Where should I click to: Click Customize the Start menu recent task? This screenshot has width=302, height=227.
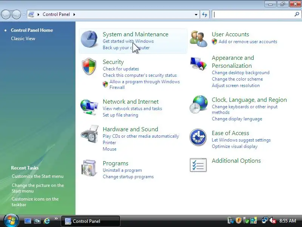(37, 176)
